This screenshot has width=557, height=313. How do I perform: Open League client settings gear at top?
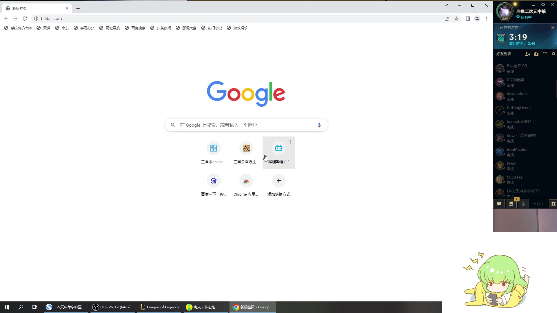[x=543, y=5]
